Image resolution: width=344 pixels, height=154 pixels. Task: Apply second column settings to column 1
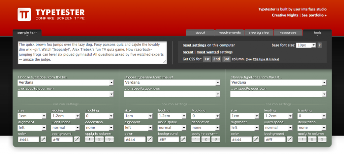coord(196,139)
